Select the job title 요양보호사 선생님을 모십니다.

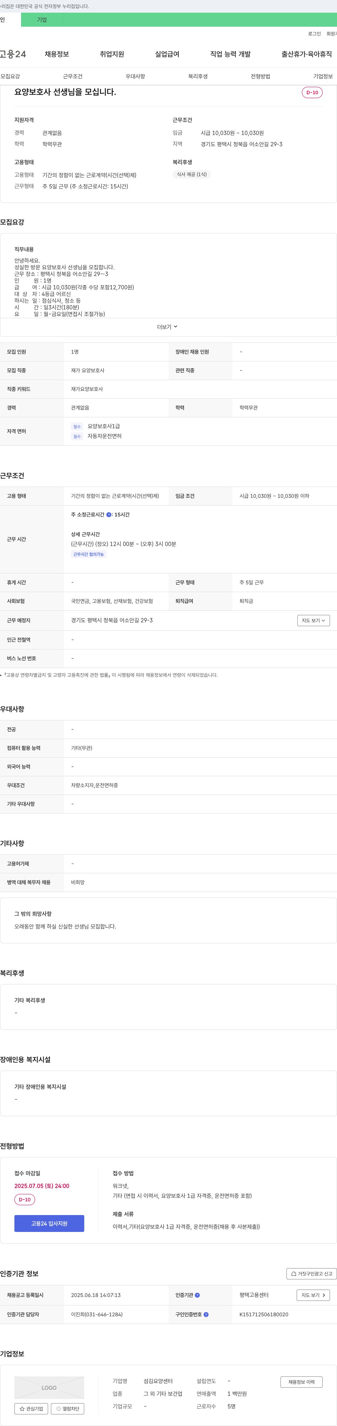[65, 92]
